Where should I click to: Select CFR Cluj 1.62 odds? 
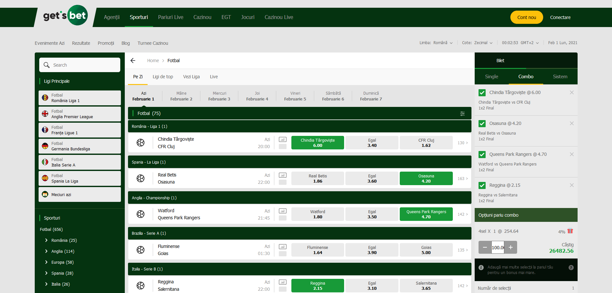[426, 143]
